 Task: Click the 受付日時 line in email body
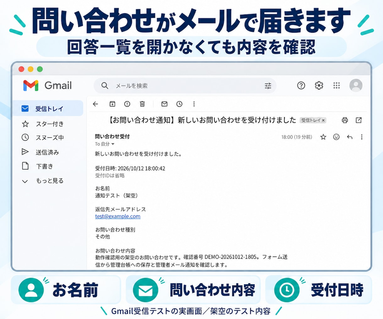130,168
